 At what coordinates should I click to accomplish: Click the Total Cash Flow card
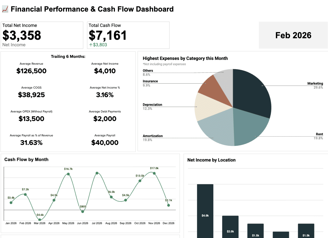click(128, 35)
